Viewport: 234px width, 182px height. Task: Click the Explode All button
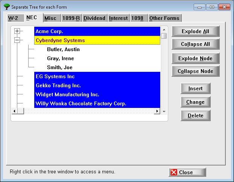196,31
